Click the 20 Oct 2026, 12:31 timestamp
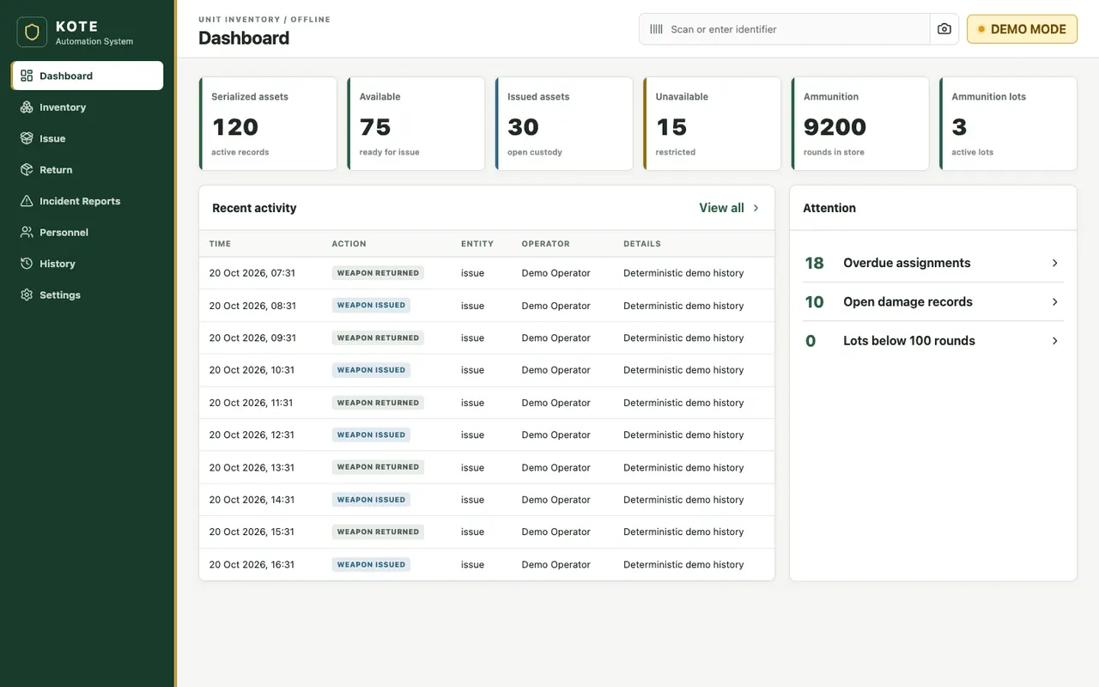This screenshot has width=1099, height=687. coord(252,435)
